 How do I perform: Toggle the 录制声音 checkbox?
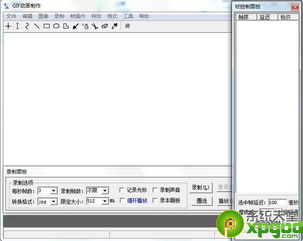tap(155, 190)
